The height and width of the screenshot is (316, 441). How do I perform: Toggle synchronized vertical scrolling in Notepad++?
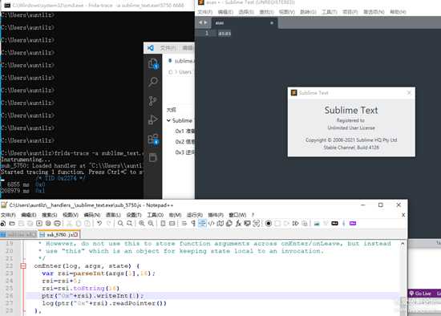163,224
